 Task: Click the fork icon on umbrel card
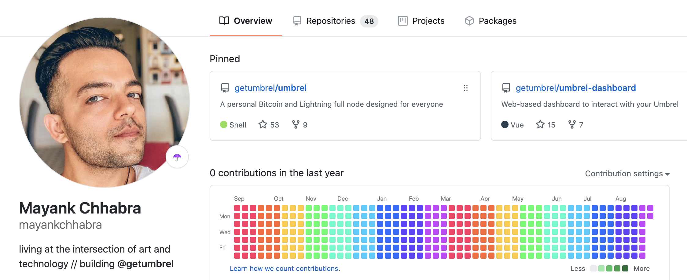(296, 124)
